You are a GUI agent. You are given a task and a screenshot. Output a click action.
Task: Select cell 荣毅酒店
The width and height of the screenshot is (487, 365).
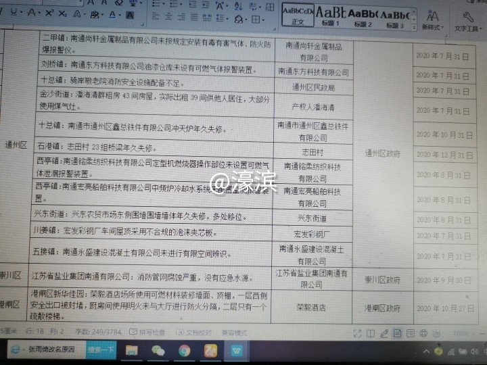[x=311, y=308]
